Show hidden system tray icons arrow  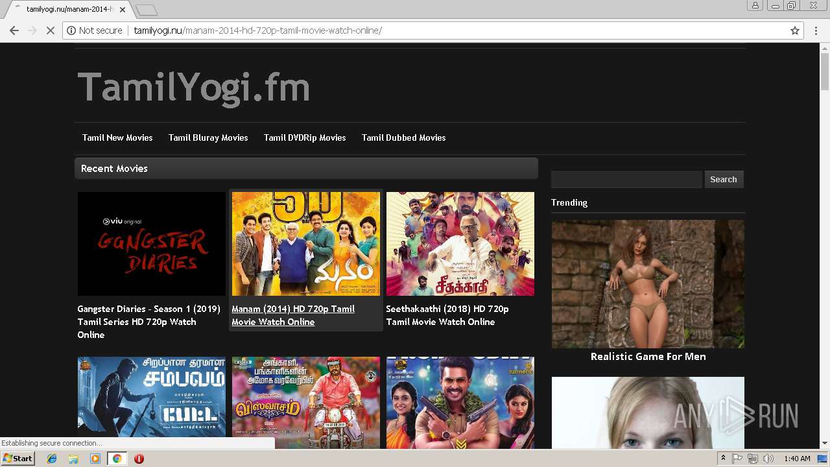pyautogui.click(x=723, y=459)
